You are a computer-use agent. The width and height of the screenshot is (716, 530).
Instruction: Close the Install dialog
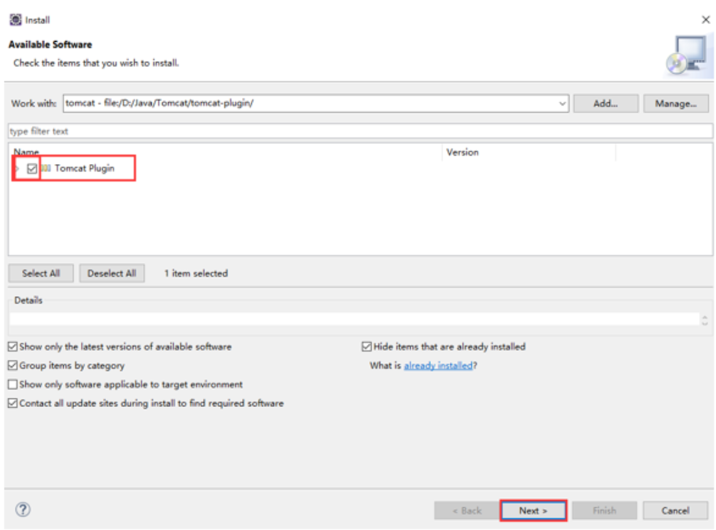pyautogui.click(x=706, y=20)
